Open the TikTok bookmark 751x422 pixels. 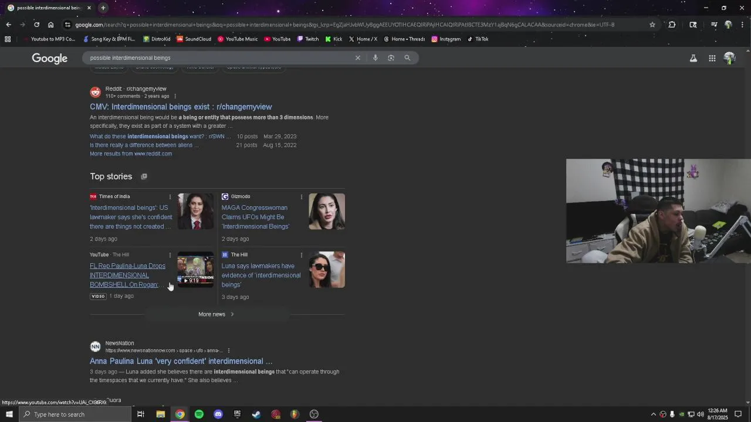478,39
